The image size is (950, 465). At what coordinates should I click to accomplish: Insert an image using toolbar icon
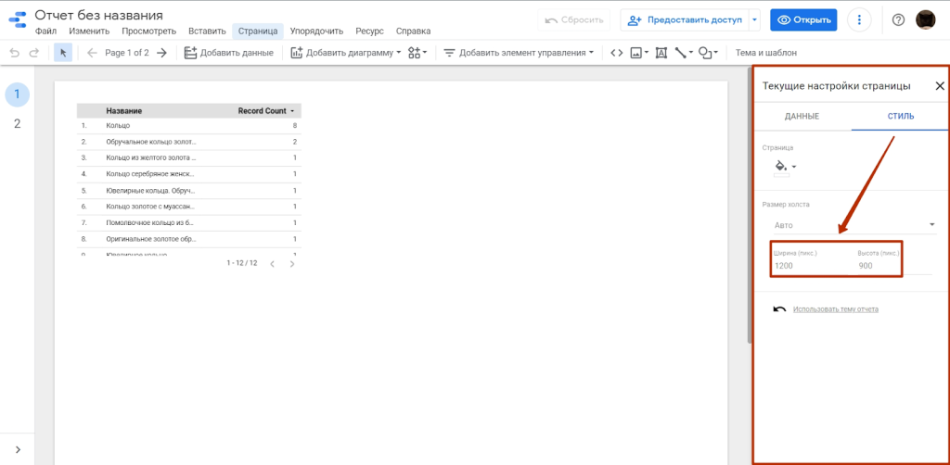(x=639, y=53)
